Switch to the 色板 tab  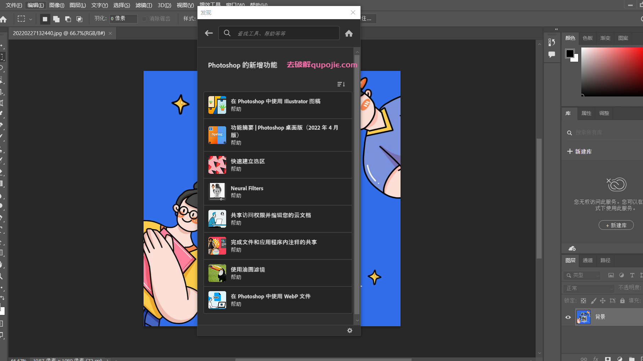click(588, 38)
